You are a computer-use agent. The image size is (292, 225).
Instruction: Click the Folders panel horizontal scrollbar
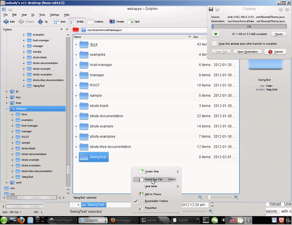click(x=37, y=198)
